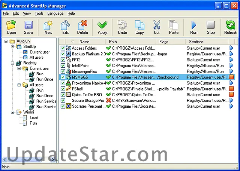This screenshot has height=171, width=240.
Task: Collapse Registry All users node
Action: pos(19,85)
